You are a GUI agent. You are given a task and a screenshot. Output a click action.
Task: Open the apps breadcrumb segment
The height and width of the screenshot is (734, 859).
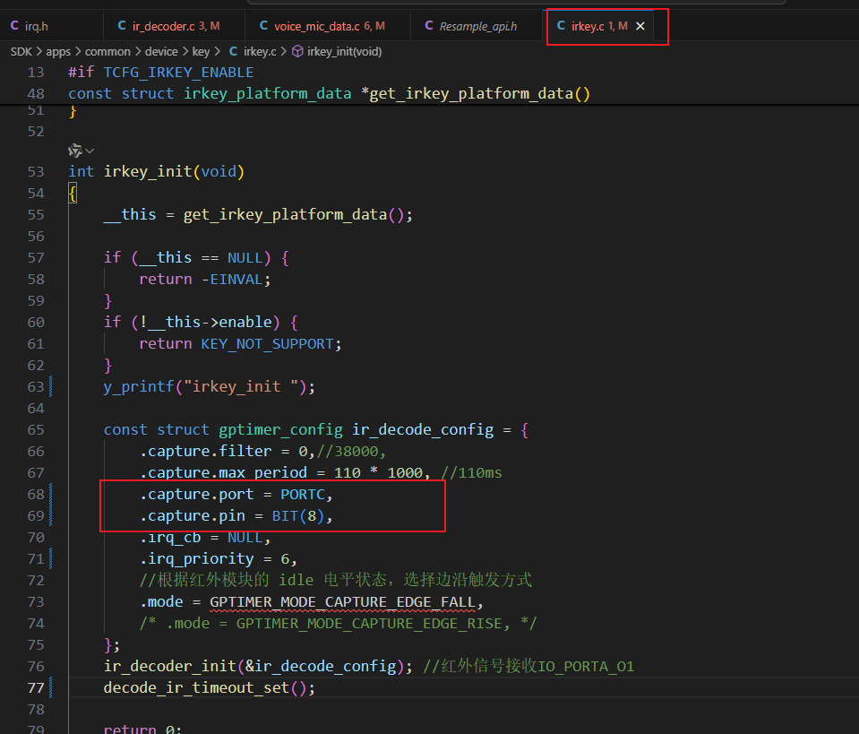click(x=58, y=51)
